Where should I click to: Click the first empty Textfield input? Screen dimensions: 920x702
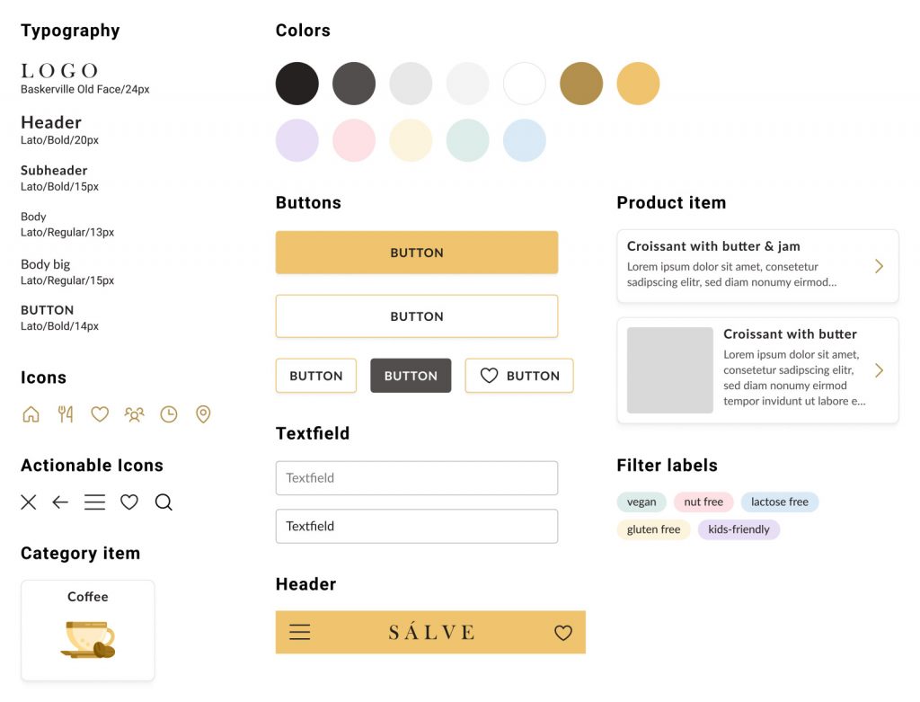pyautogui.click(x=417, y=478)
